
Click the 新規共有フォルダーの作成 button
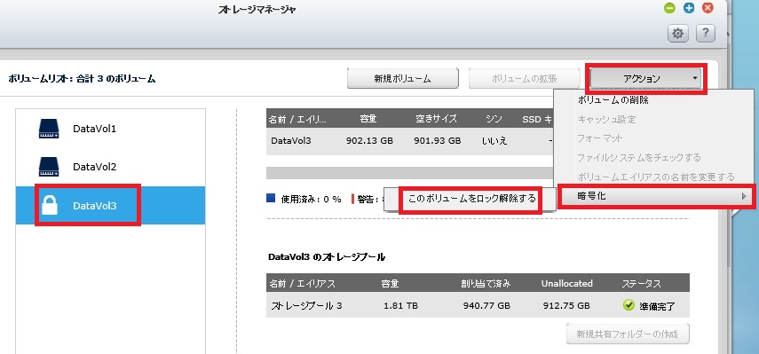628,334
